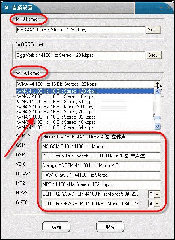Close the settings dialog with X
The width and height of the screenshot is (175, 240).
coord(169,8)
